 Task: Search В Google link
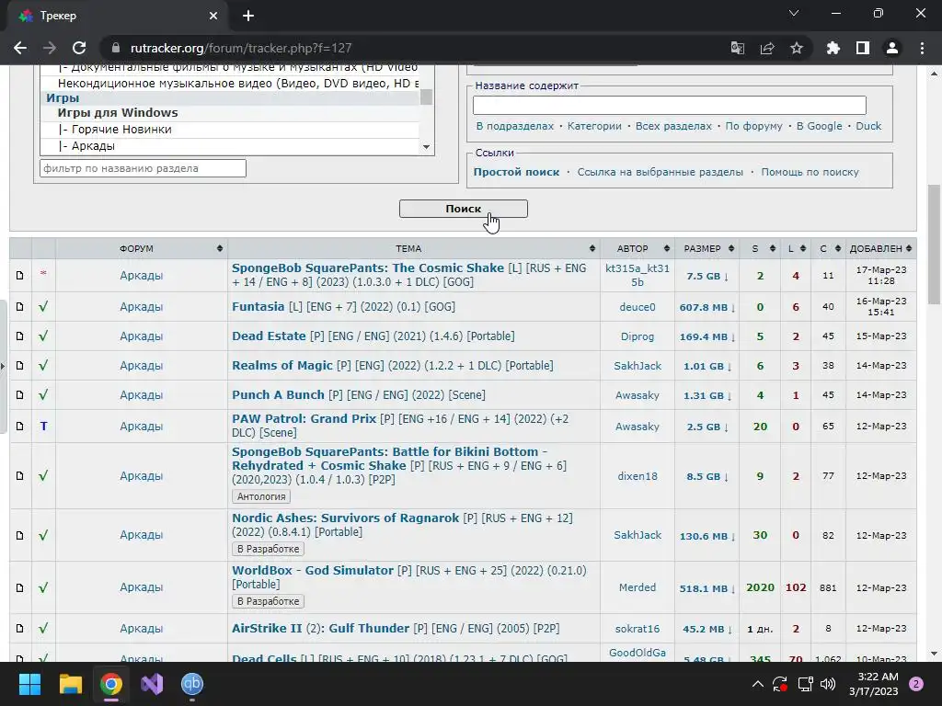click(819, 126)
